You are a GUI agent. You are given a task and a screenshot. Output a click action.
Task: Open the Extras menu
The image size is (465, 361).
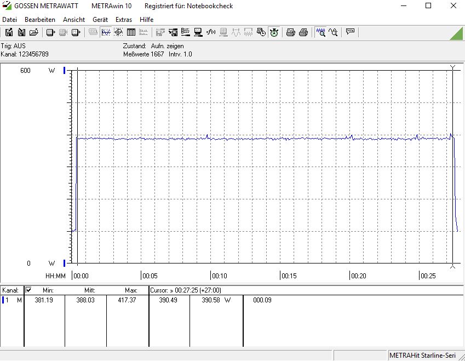pos(124,20)
